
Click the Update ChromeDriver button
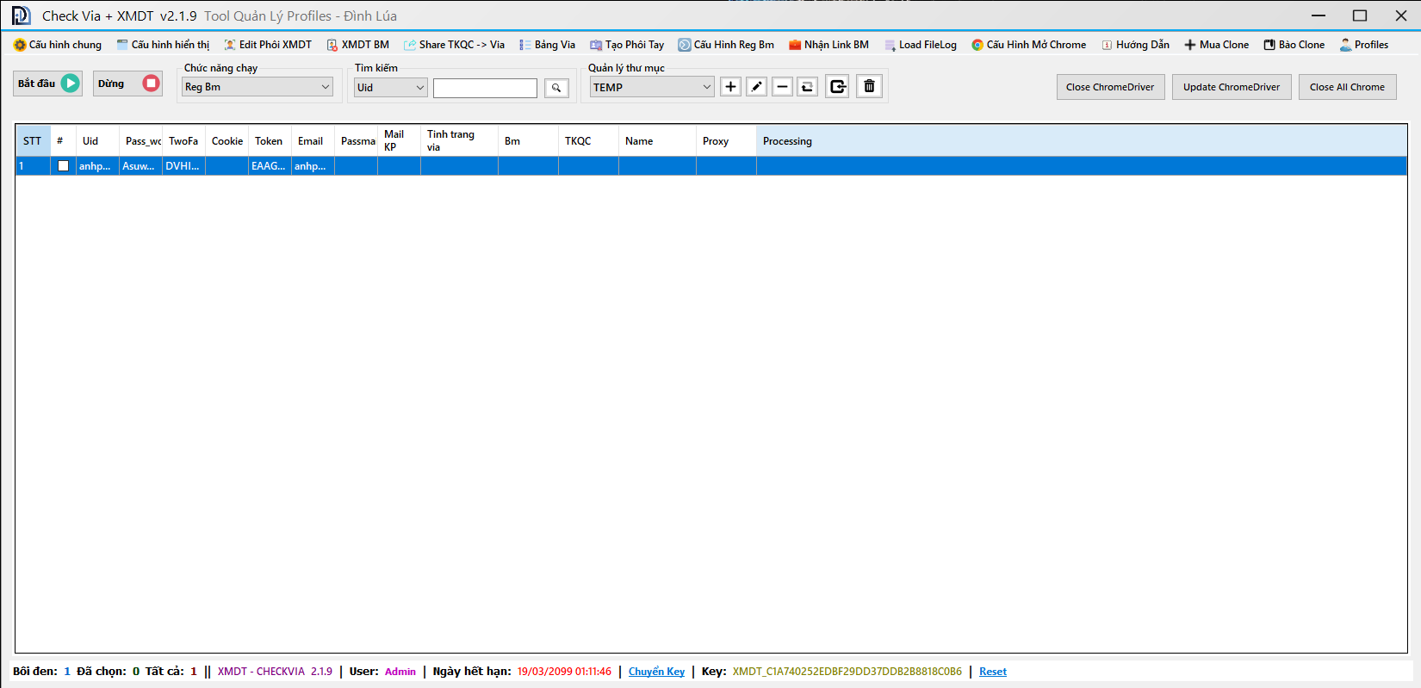[x=1231, y=87]
